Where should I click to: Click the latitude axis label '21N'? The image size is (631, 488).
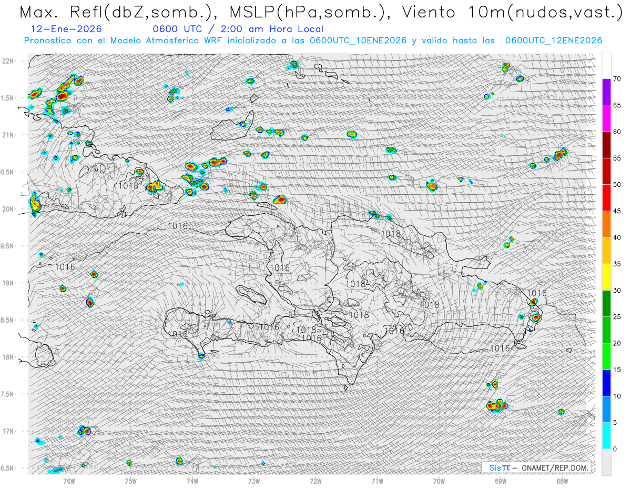pyautogui.click(x=8, y=135)
